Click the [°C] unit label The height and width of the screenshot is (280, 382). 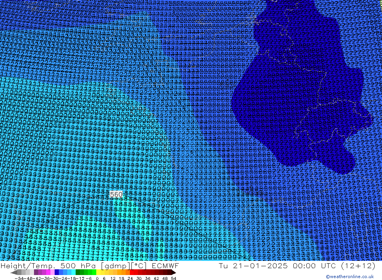click(139, 266)
